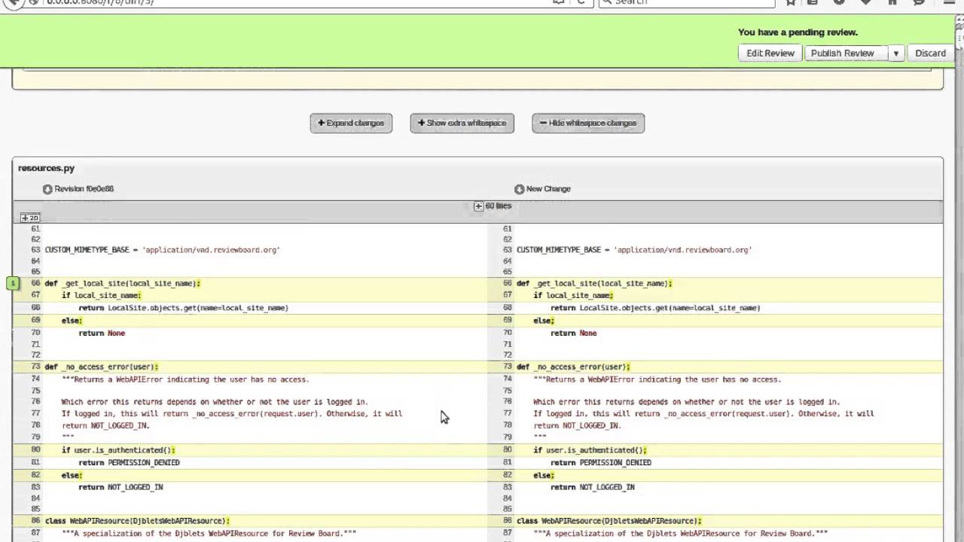
Task: Click 'if user.is_authenticated():' in New Change column
Action: 590,450
